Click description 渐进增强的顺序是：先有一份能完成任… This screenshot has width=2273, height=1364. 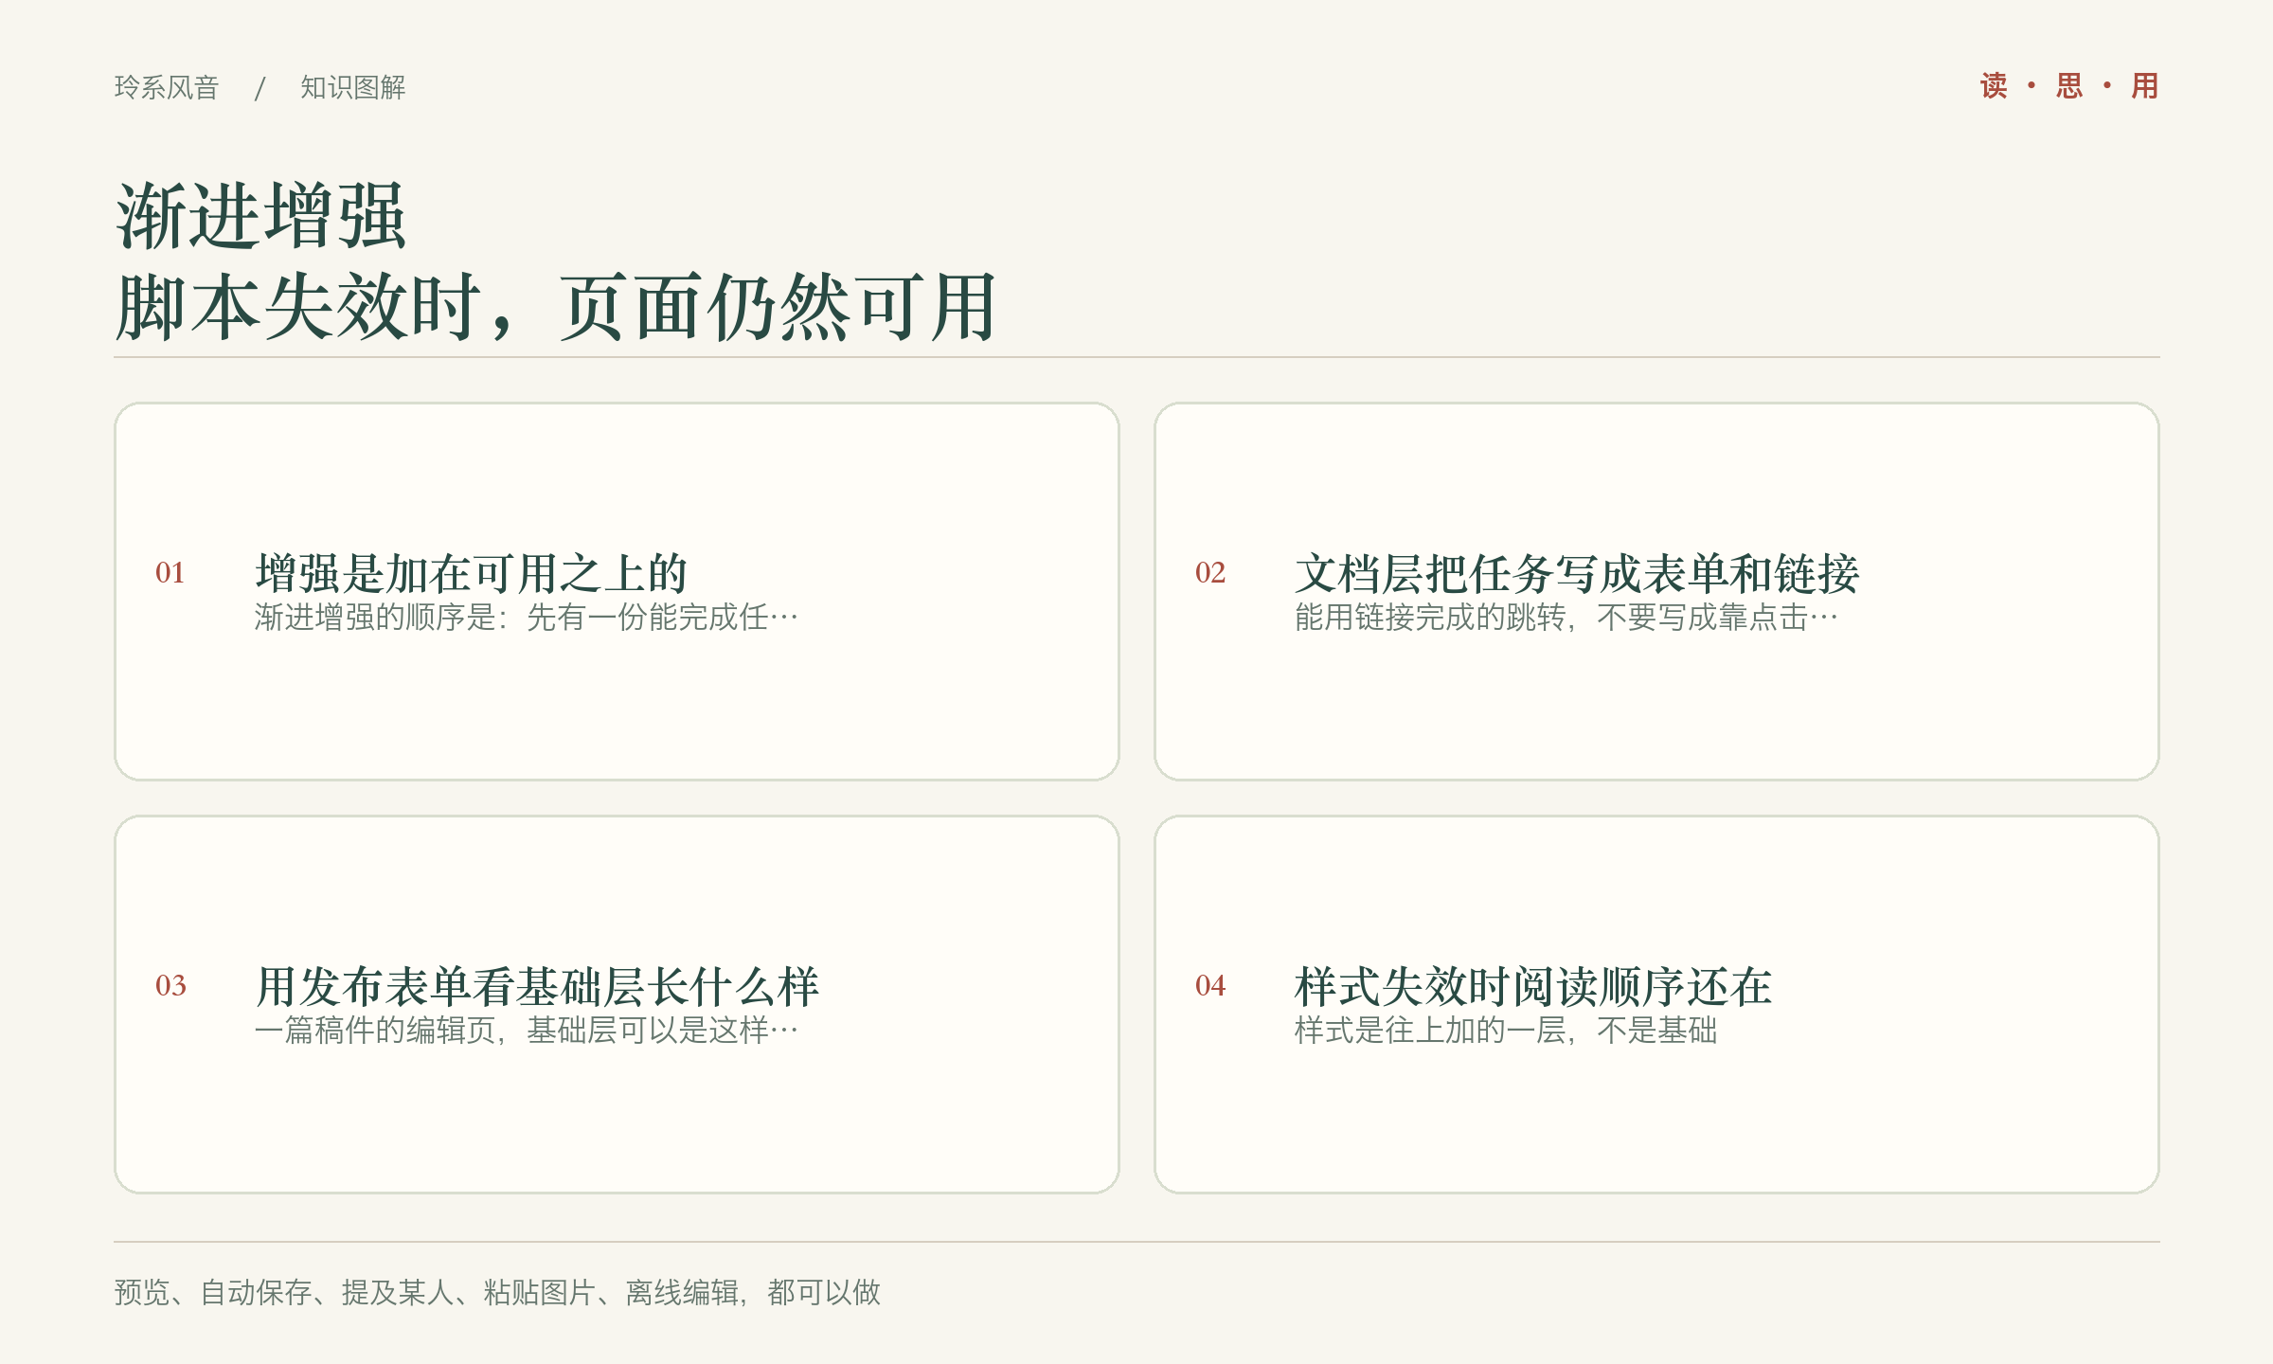[527, 618]
